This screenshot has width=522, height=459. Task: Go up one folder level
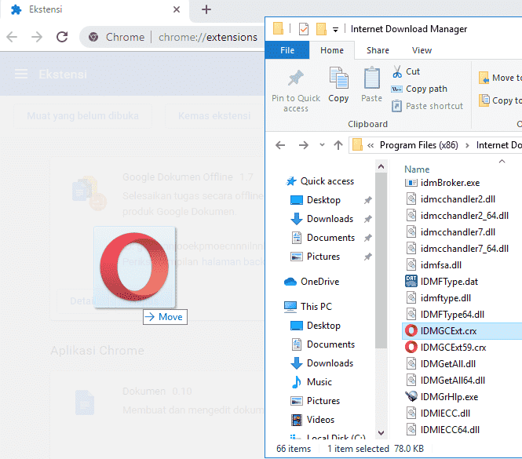pyautogui.click(x=338, y=145)
